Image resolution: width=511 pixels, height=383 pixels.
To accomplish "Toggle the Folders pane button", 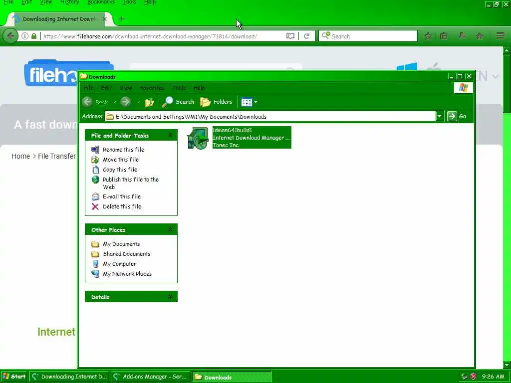I will pyautogui.click(x=216, y=102).
